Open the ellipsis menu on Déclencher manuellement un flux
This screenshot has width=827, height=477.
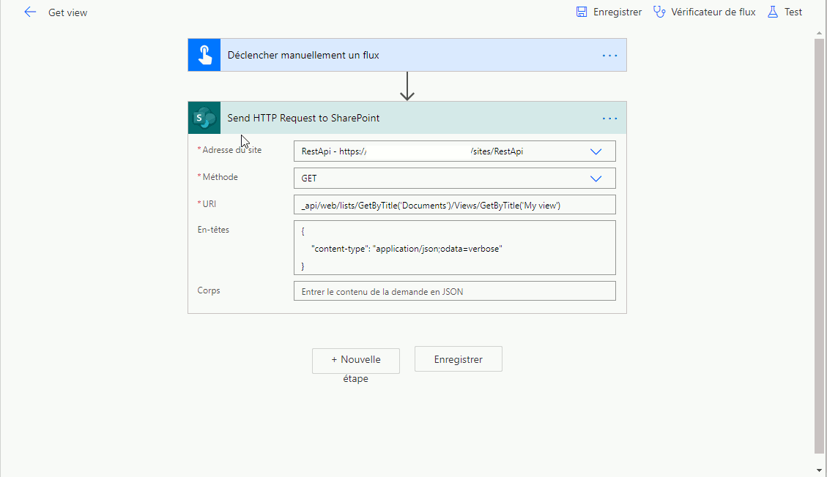pos(609,56)
